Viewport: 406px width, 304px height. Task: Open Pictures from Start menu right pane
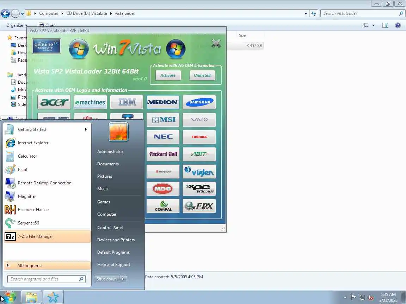click(105, 176)
